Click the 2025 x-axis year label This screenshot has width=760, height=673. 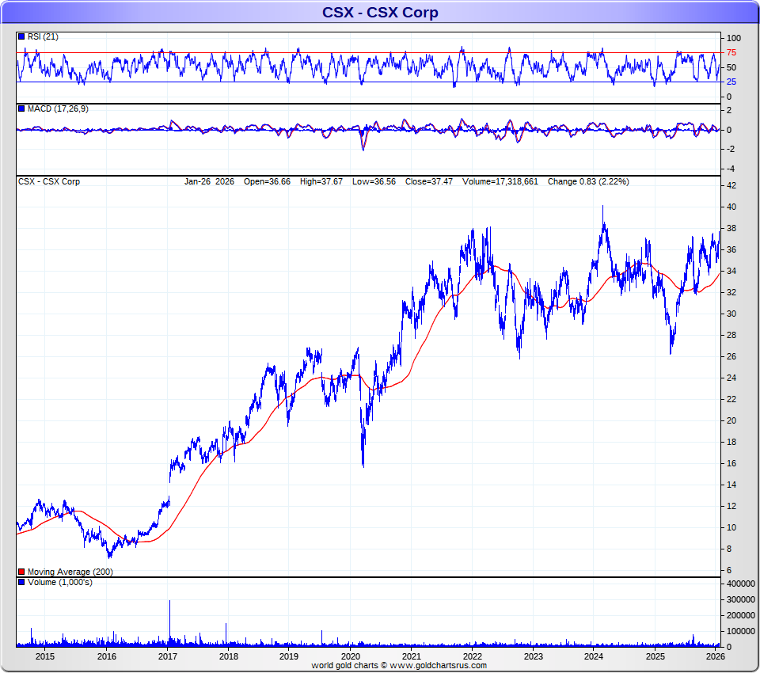click(655, 656)
